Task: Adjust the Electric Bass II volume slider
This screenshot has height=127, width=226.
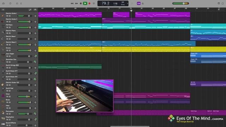Action: [x=25, y=45]
